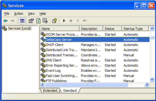Click the DeltaCopy Server gear icon
The height and width of the screenshot is (101, 156).
[43, 39]
